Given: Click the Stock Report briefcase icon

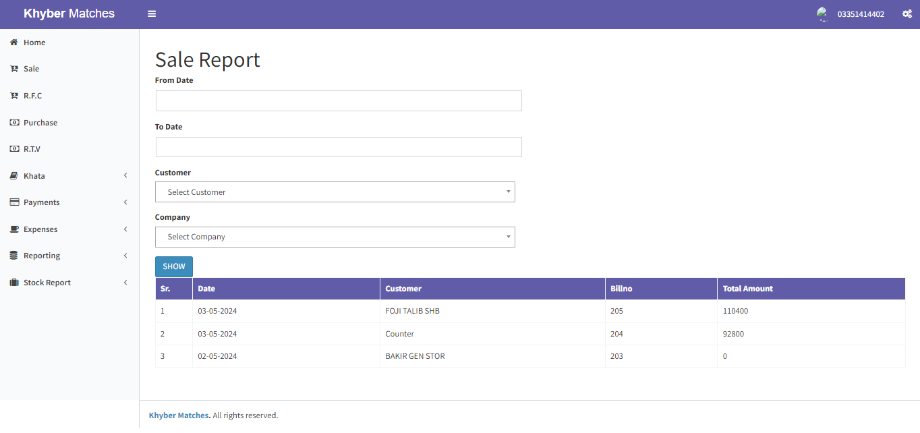Looking at the screenshot, I should [13, 283].
